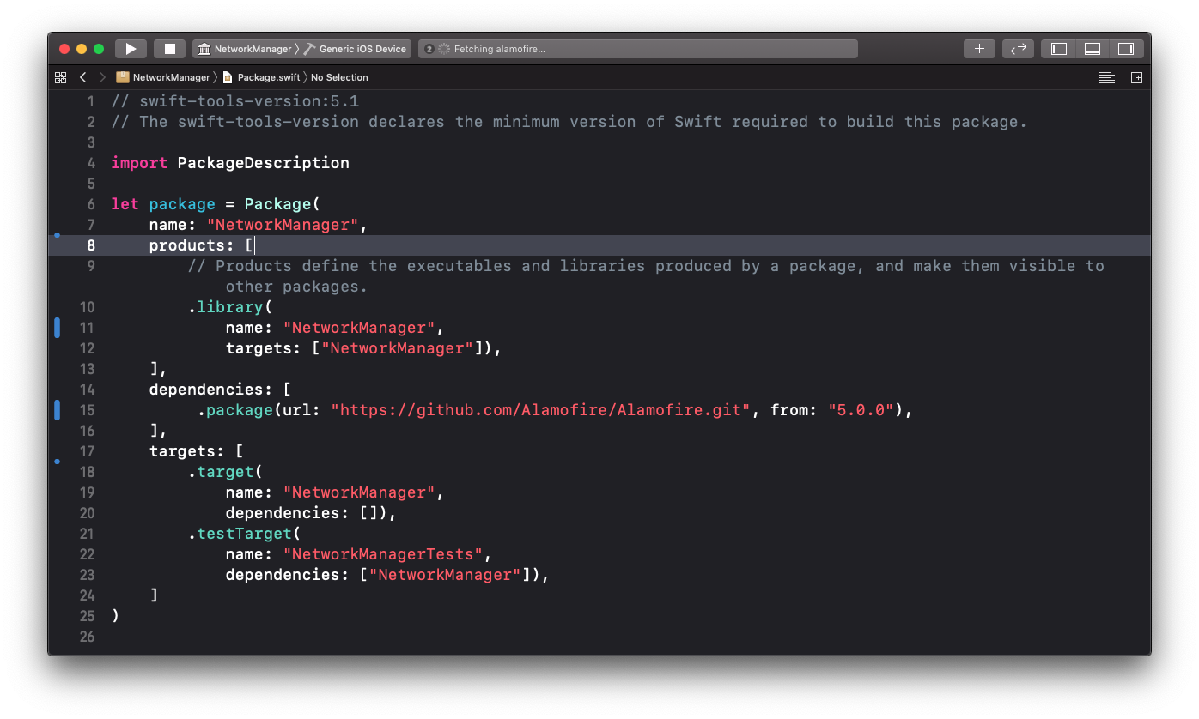Screen dimensions: 1199x719
Task: Go back using the left chevron
Action: point(83,77)
